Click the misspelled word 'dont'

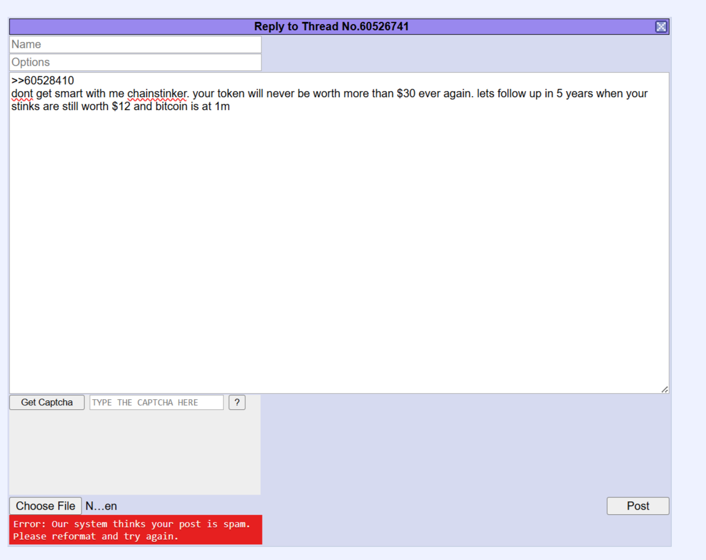click(22, 94)
